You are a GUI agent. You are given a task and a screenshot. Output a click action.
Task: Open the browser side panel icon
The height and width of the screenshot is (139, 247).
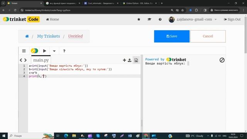[x=205, y=10]
